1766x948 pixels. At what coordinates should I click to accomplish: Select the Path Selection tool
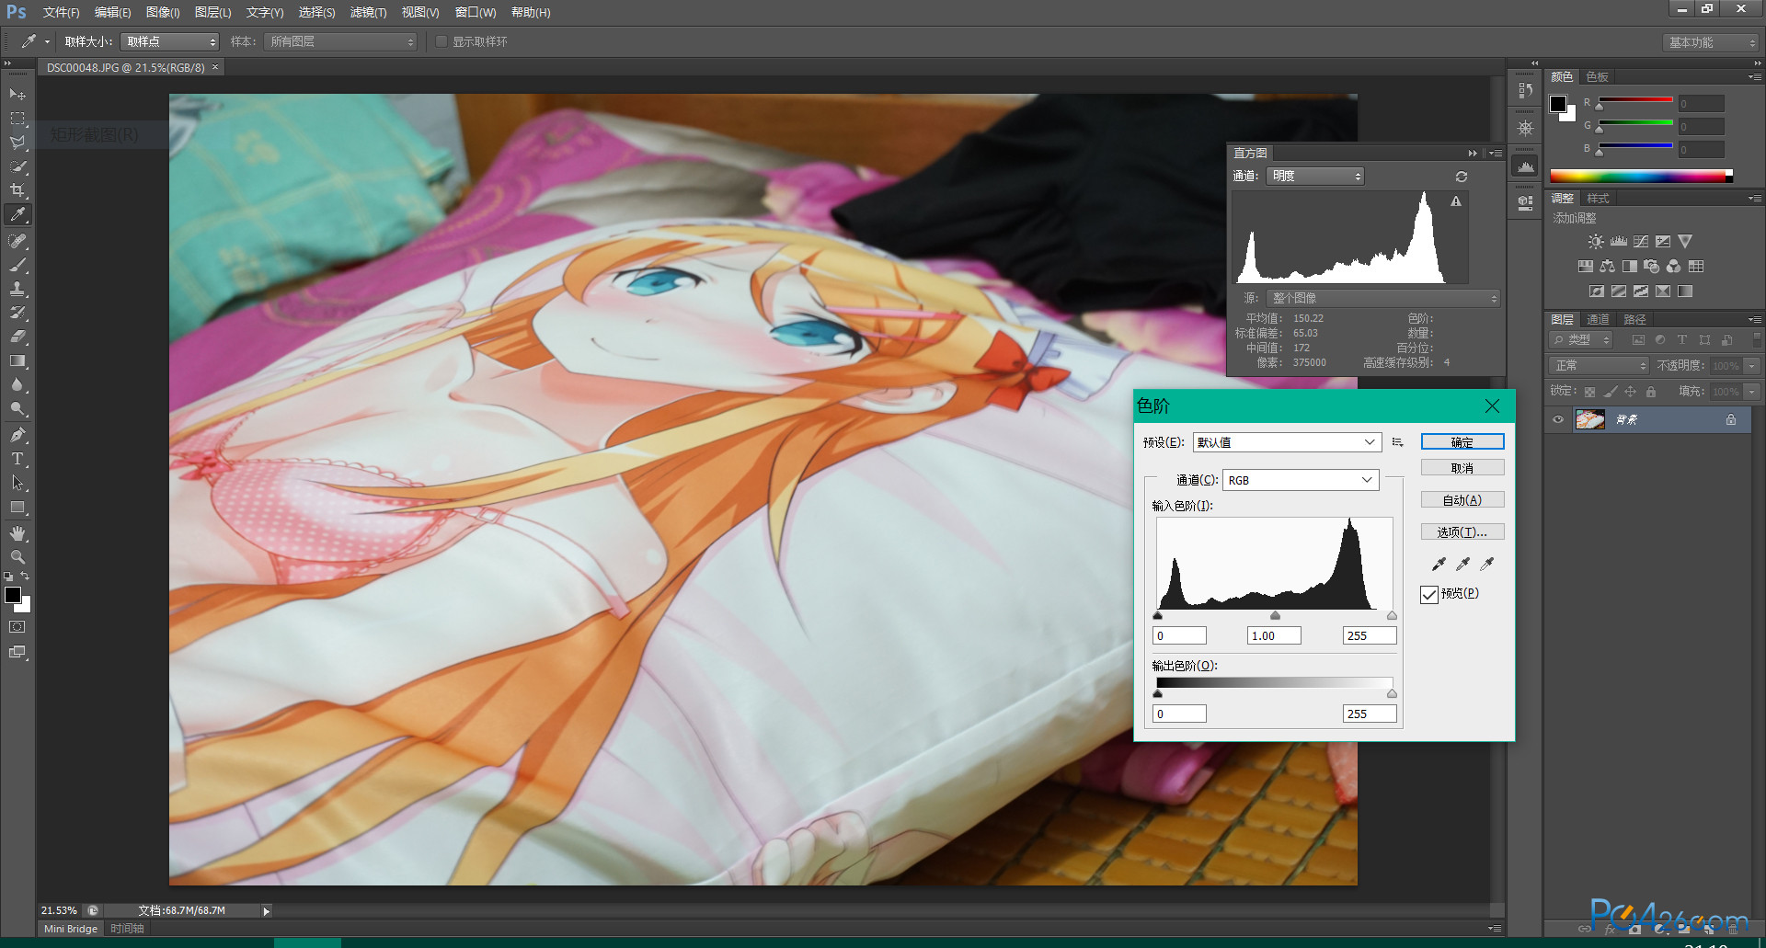pyautogui.click(x=17, y=483)
